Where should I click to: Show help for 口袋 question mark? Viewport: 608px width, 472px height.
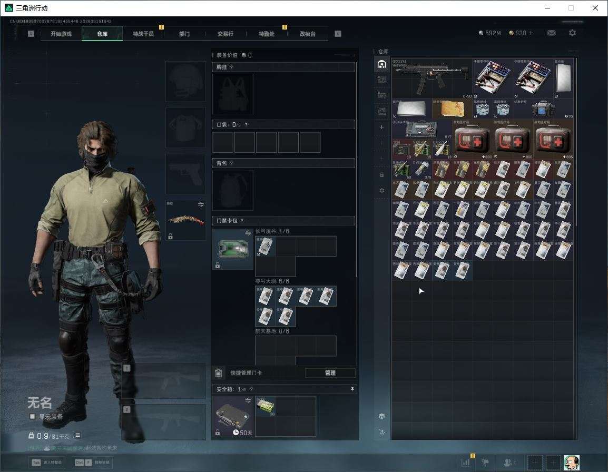point(246,124)
